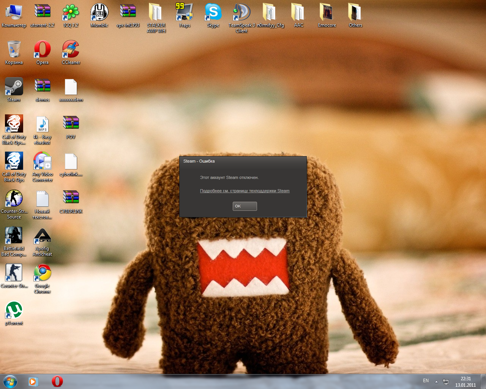Screen dimensions: 486x389
Task: Select the lowercase cyberlink file icon
Action: coord(71,164)
